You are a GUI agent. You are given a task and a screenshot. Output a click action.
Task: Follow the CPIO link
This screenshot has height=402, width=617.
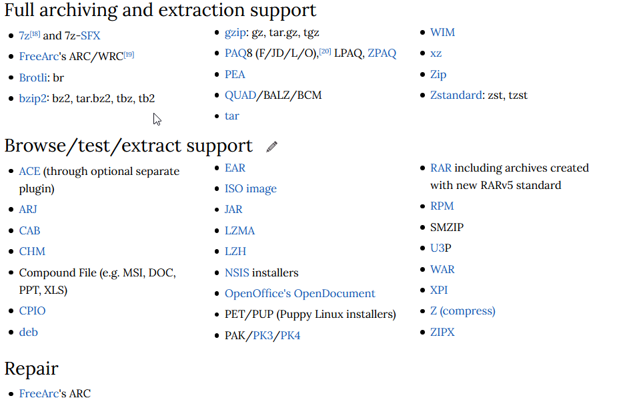[x=32, y=311]
